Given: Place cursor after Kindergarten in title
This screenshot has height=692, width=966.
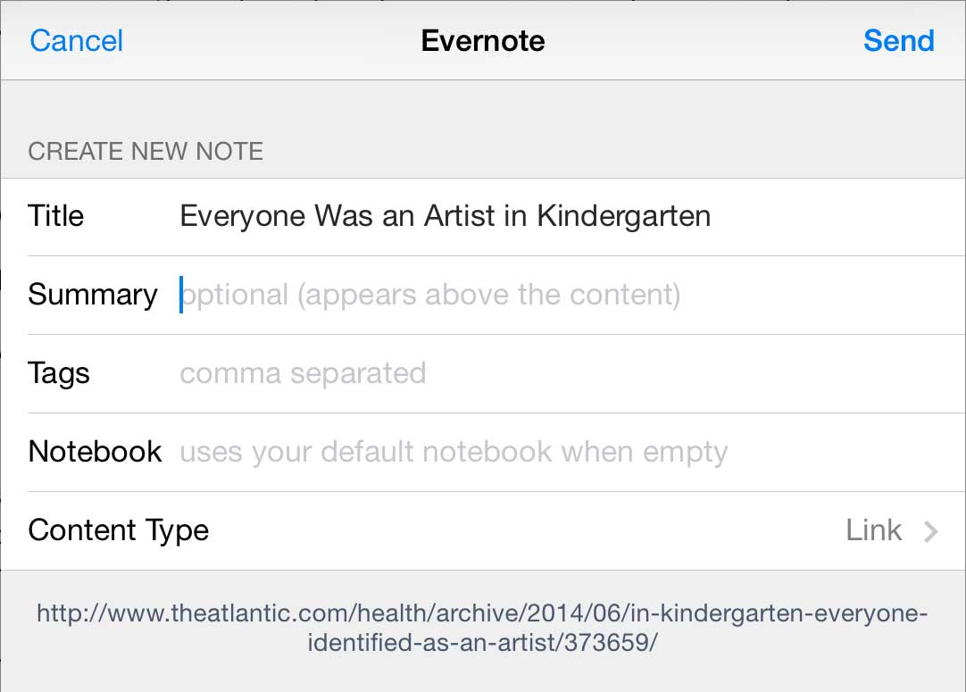Looking at the screenshot, I should tap(713, 216).
